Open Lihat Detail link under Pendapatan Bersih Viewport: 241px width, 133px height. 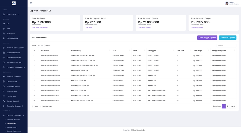(x=89, y=28)
